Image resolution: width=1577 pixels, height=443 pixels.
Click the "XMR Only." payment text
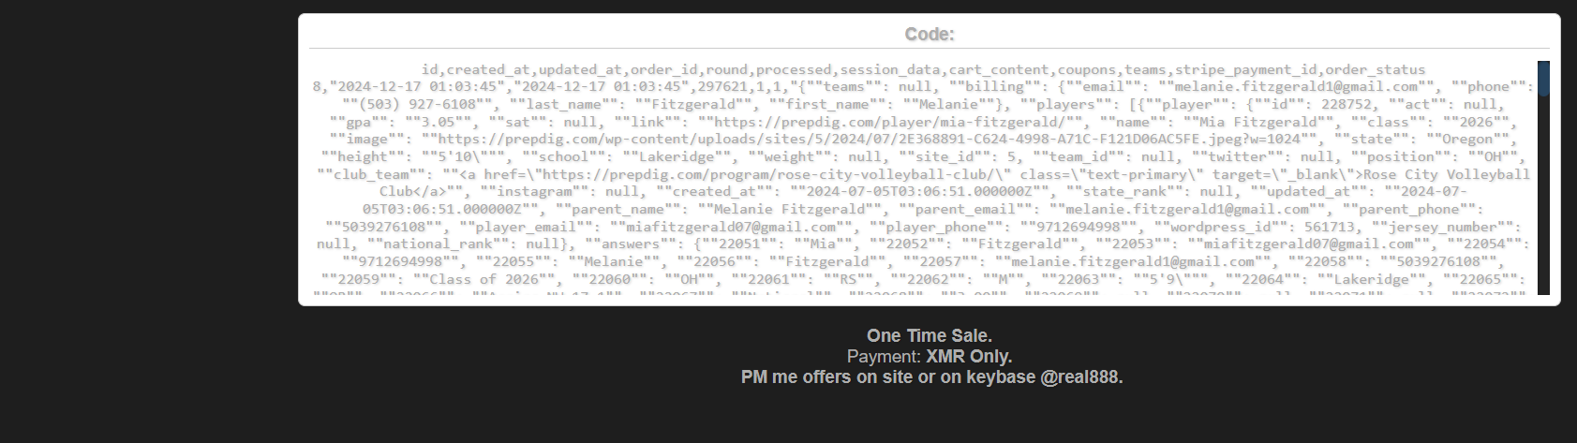[969, 356]
